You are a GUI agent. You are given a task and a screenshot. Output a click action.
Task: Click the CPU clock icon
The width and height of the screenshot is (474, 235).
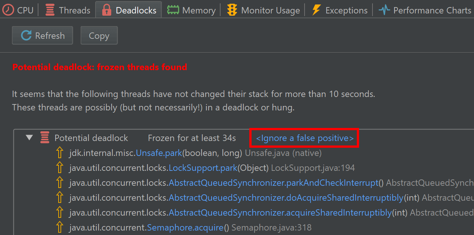pyautogui.click(x=7, y=10)
